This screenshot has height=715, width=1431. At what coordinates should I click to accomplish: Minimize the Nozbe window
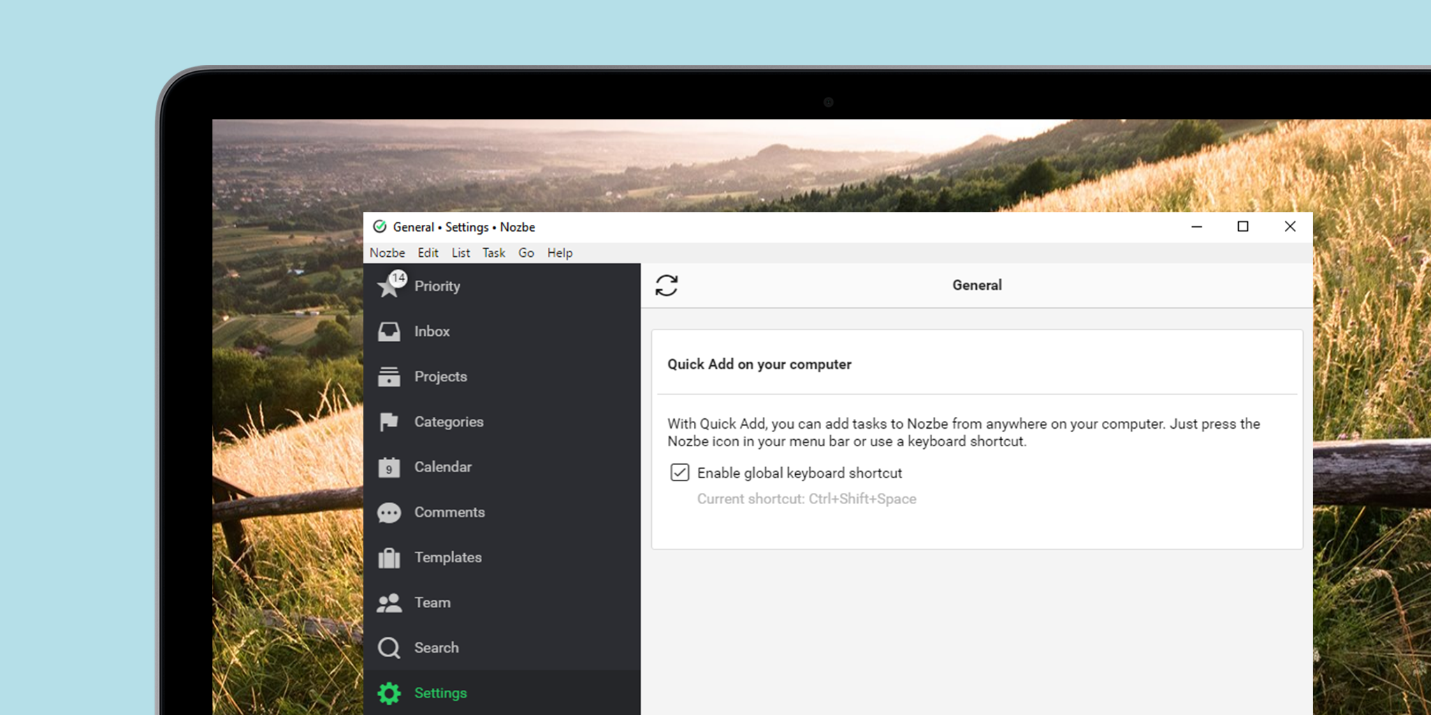tap(1197, 227)
